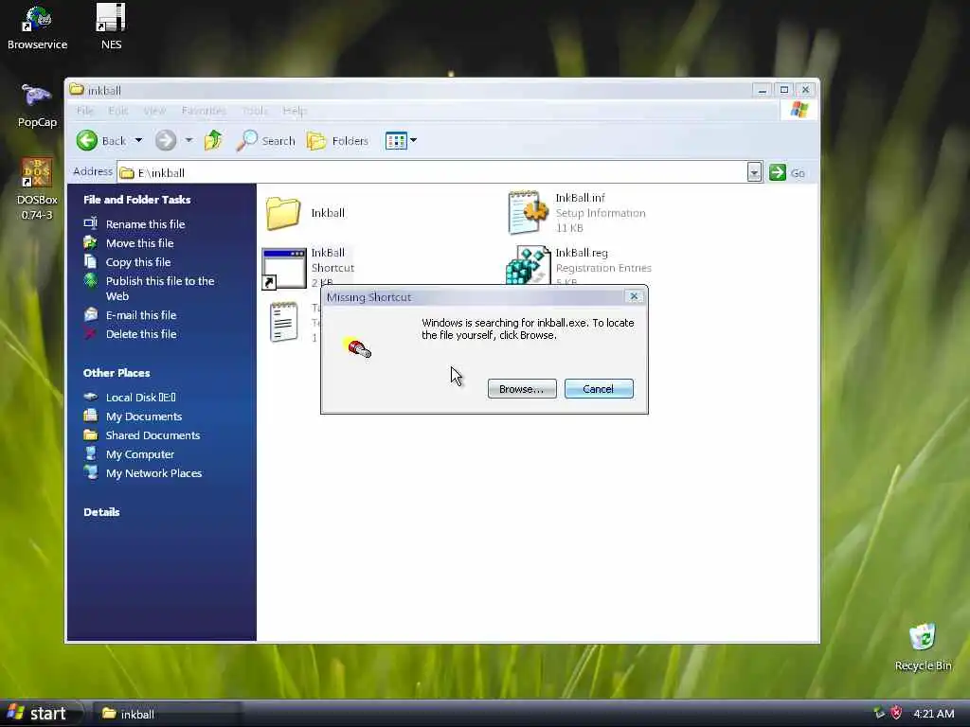The width and height of the screenshot is (970, 727).
Task: Open the Back history dropdown arrow
Action: coord(138,140)
